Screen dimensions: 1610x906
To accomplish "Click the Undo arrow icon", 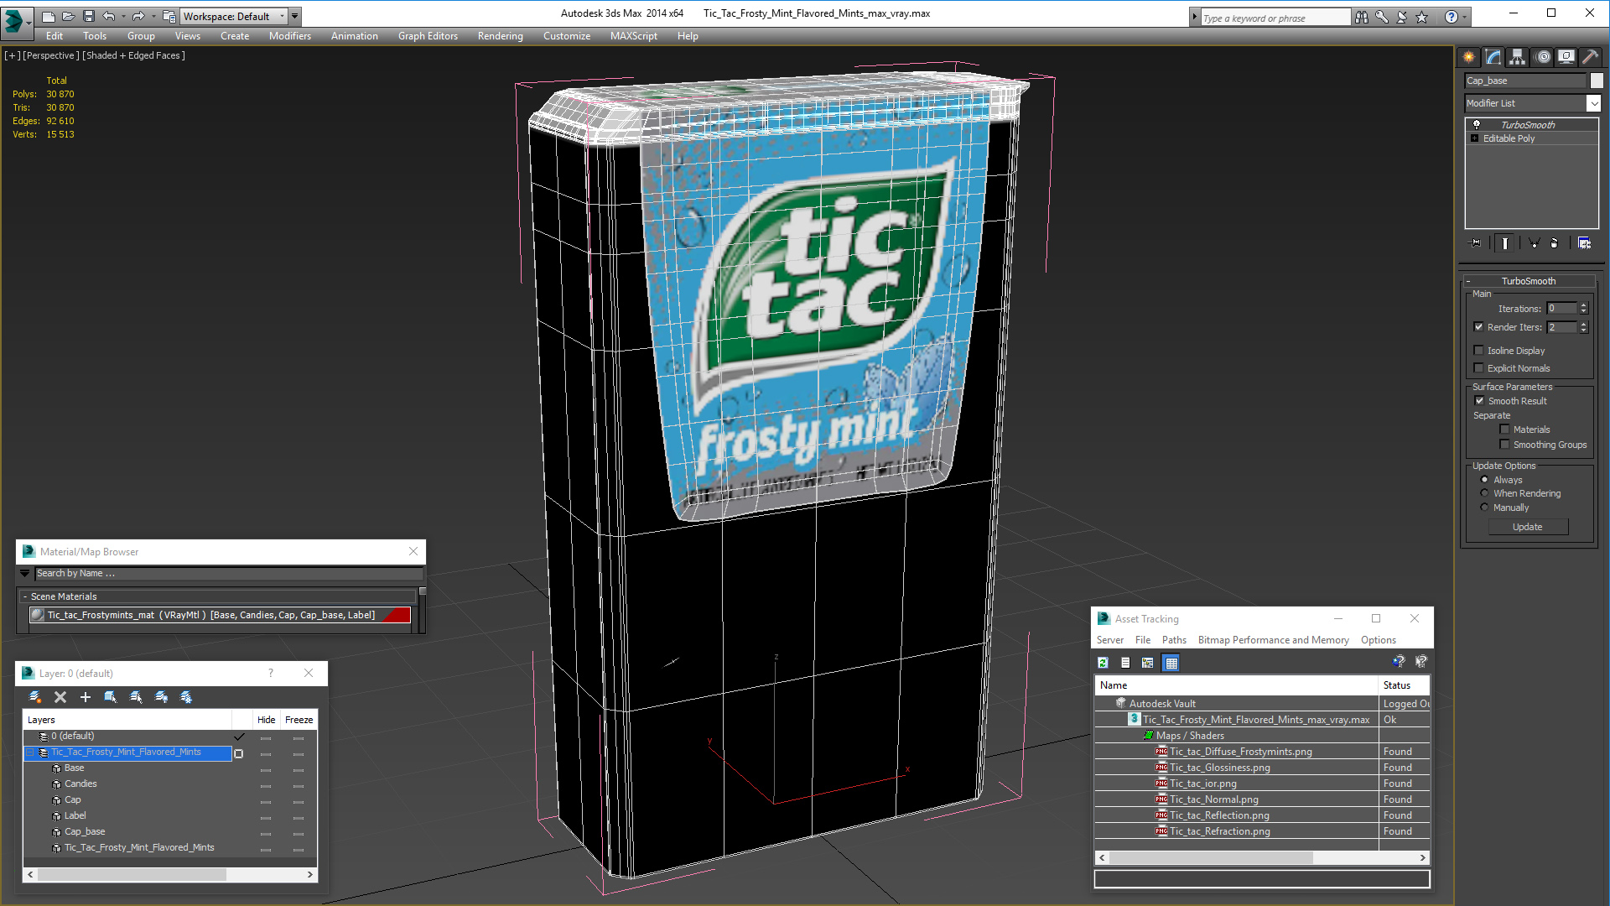I will coord(109,16).
